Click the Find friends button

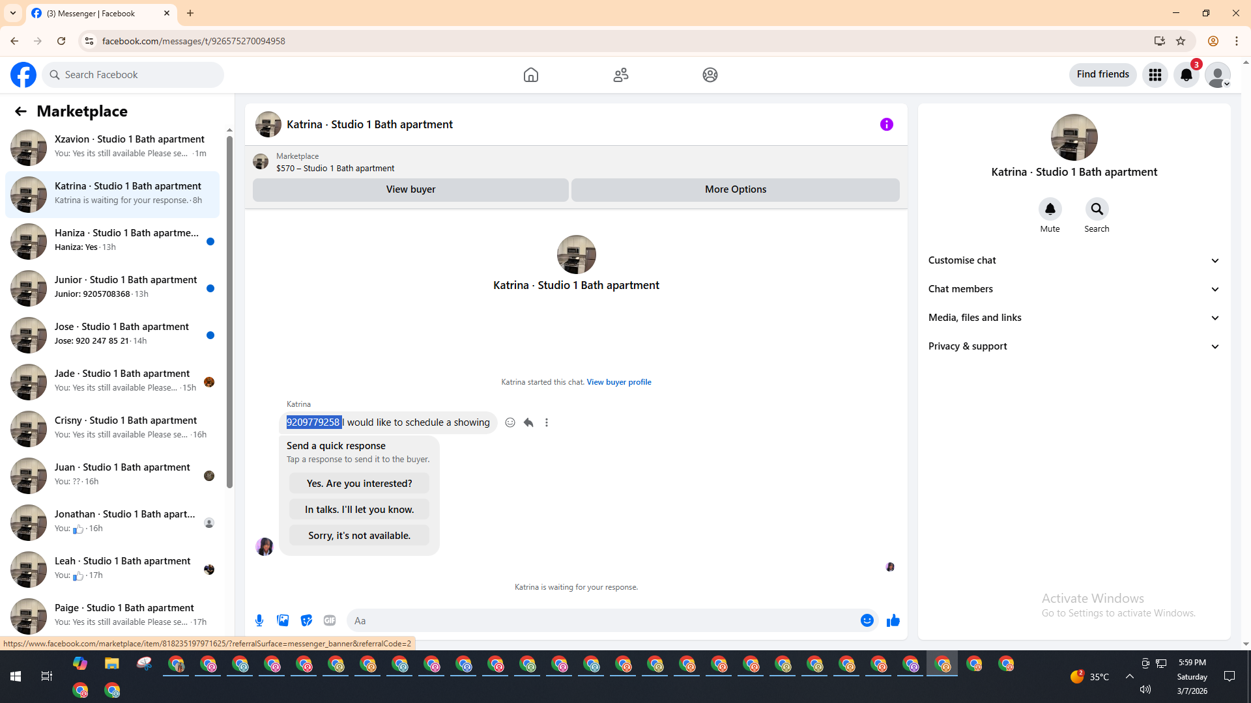(1102, 75)
